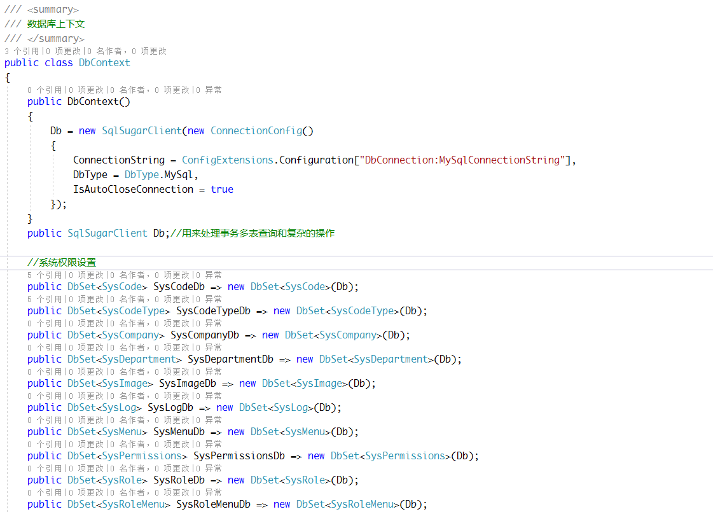Click the SysCompanyDb property name
The width and height of the screenshot is (713, 514).
point(205,335)
